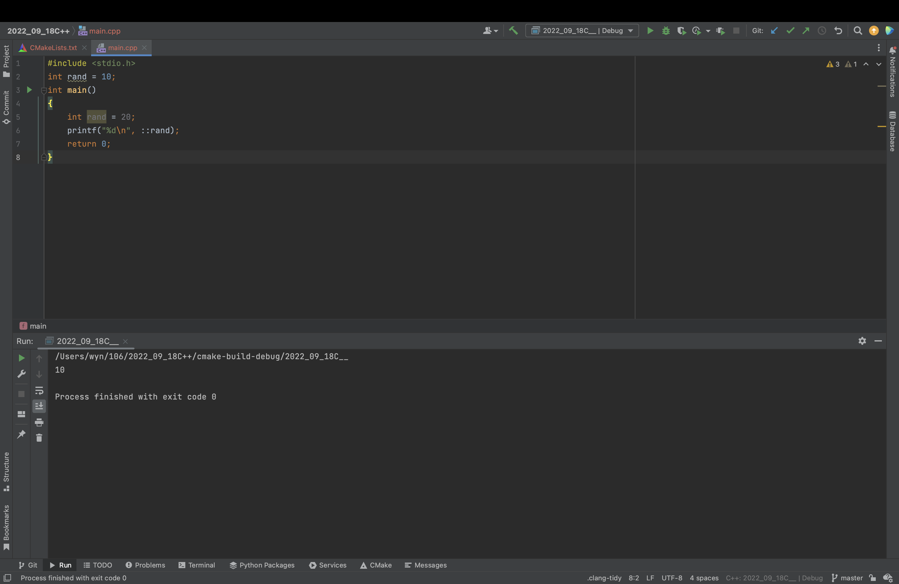Open run configuration dropdown 2022_09_18C__ | Debug
Image resolution: width=899 pixels, height=584 pixels.
tap(582, 31)
